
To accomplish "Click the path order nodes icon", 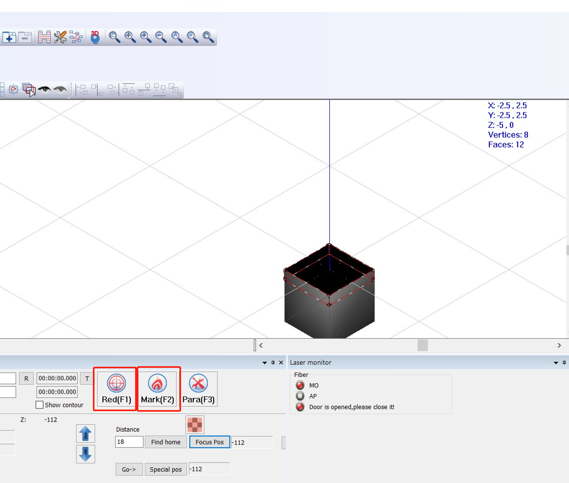I will pos(76,37).
